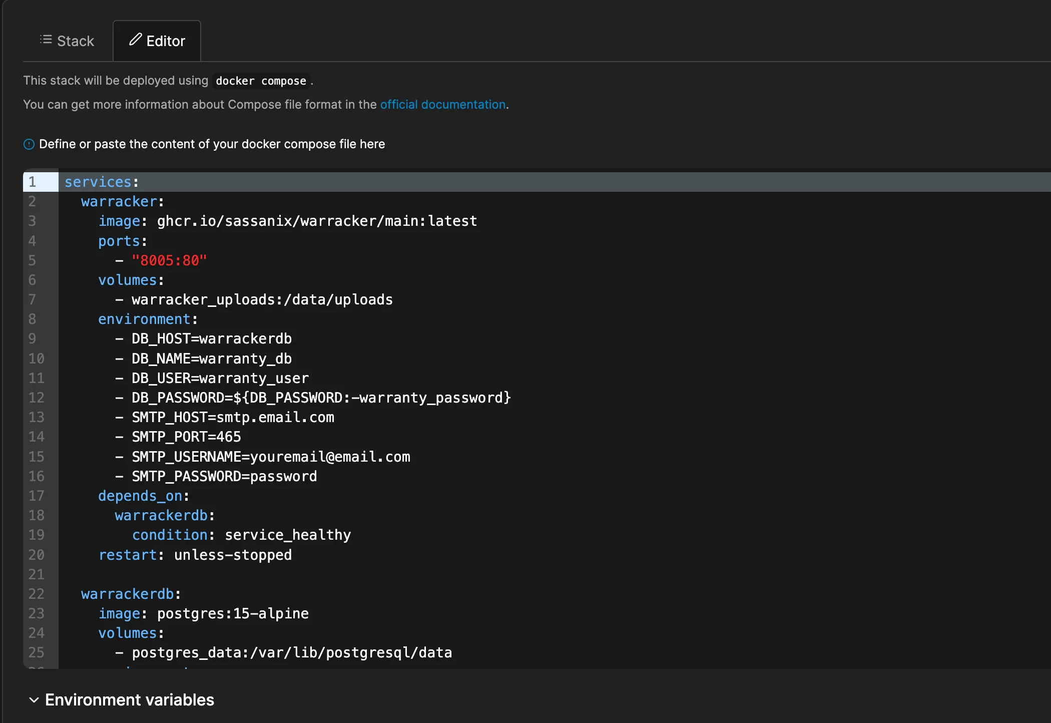The height and width of the screenshot is (723, 1051).
Task: Open the official documentation link
Action: [443, 104]
